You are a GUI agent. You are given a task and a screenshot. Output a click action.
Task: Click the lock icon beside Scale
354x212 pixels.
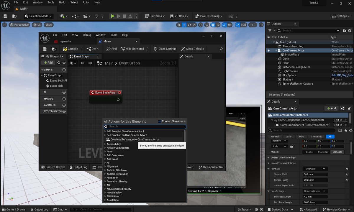tap(292, 146)
